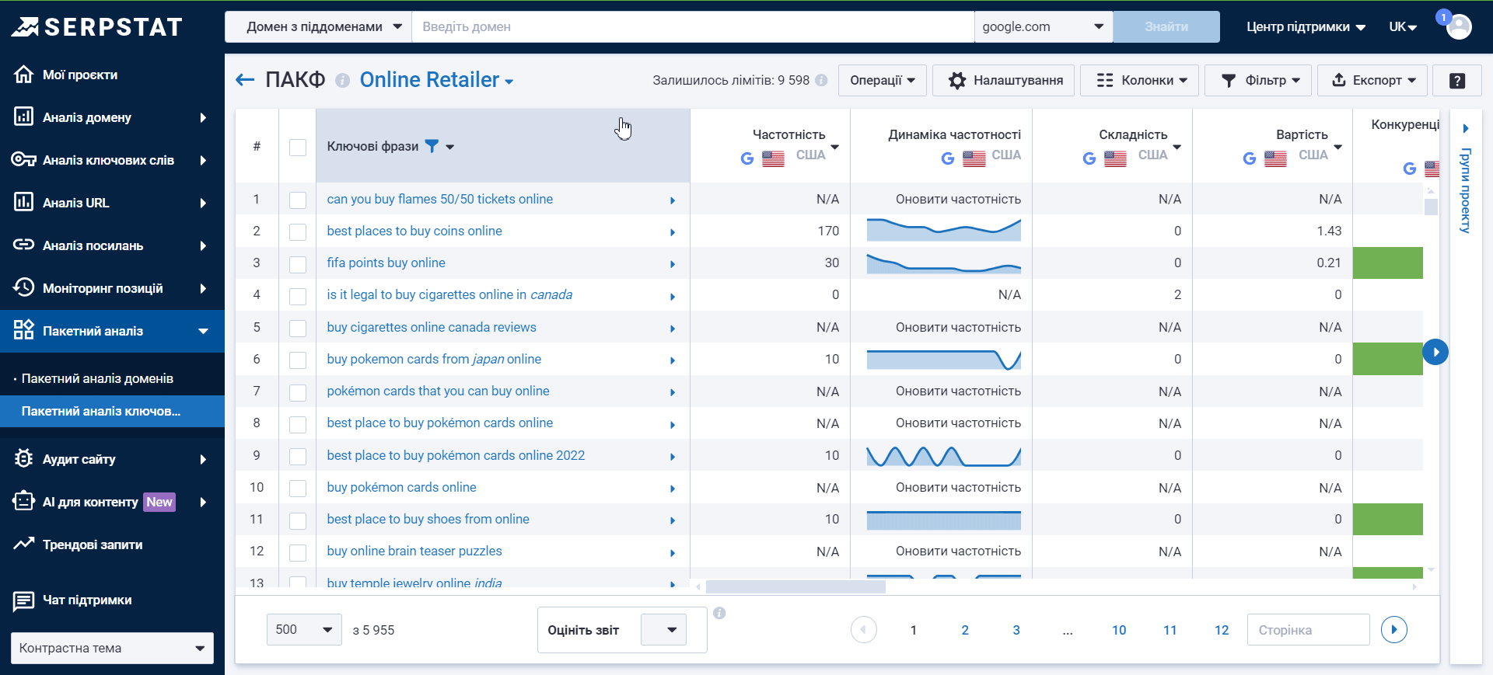Image resolution: width=1493 pixels, height=675 pixels.
Task: Go to next page with arrow button
Action: pos(1393,630)
